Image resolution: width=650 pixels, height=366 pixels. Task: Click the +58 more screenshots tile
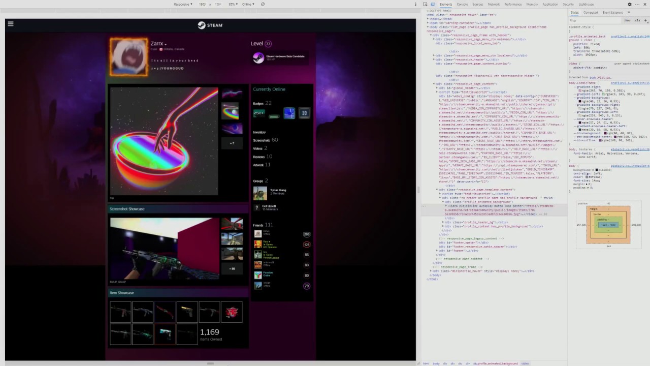click(x=232, y=268)
